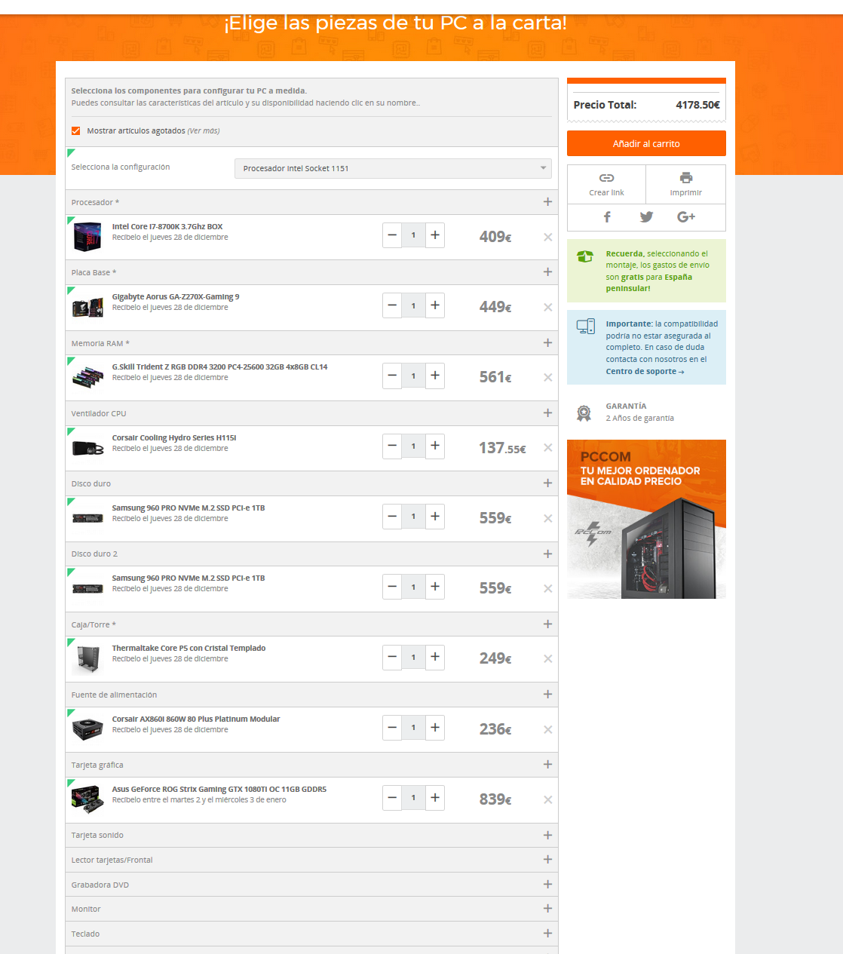The image size is (843, 954).
Task: Remove Samsung 960 PRO under Disco duro 2
Action: click(x=548, y=588)
